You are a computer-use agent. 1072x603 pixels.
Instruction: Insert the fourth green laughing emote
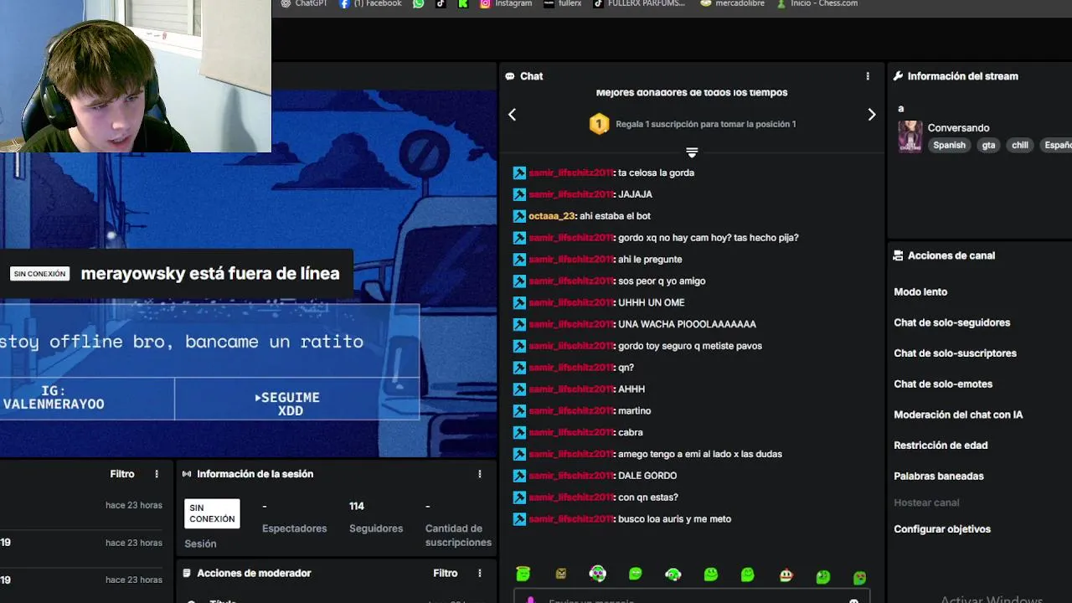tap(636, 574)
